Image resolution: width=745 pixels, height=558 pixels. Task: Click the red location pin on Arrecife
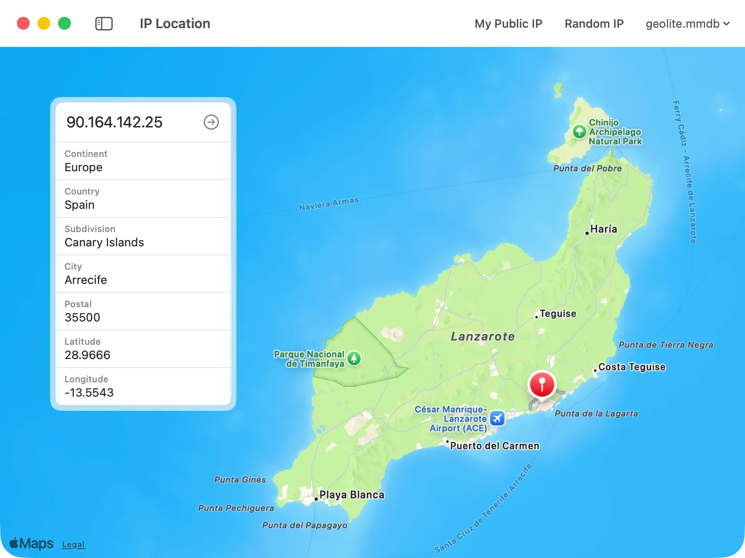[542, 384]
